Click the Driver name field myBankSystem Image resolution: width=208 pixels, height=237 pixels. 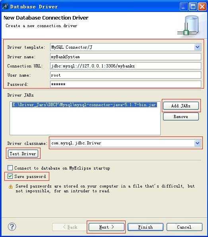(126, 57)
